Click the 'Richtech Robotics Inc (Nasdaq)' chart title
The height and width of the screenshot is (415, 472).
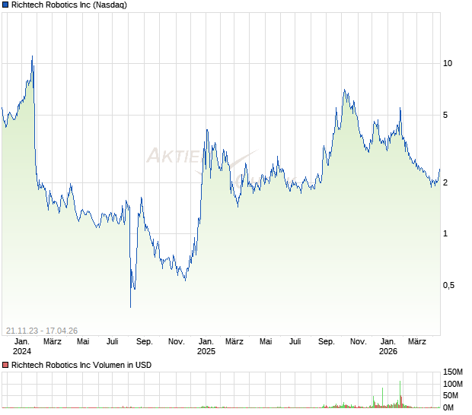tap(69, 5)
